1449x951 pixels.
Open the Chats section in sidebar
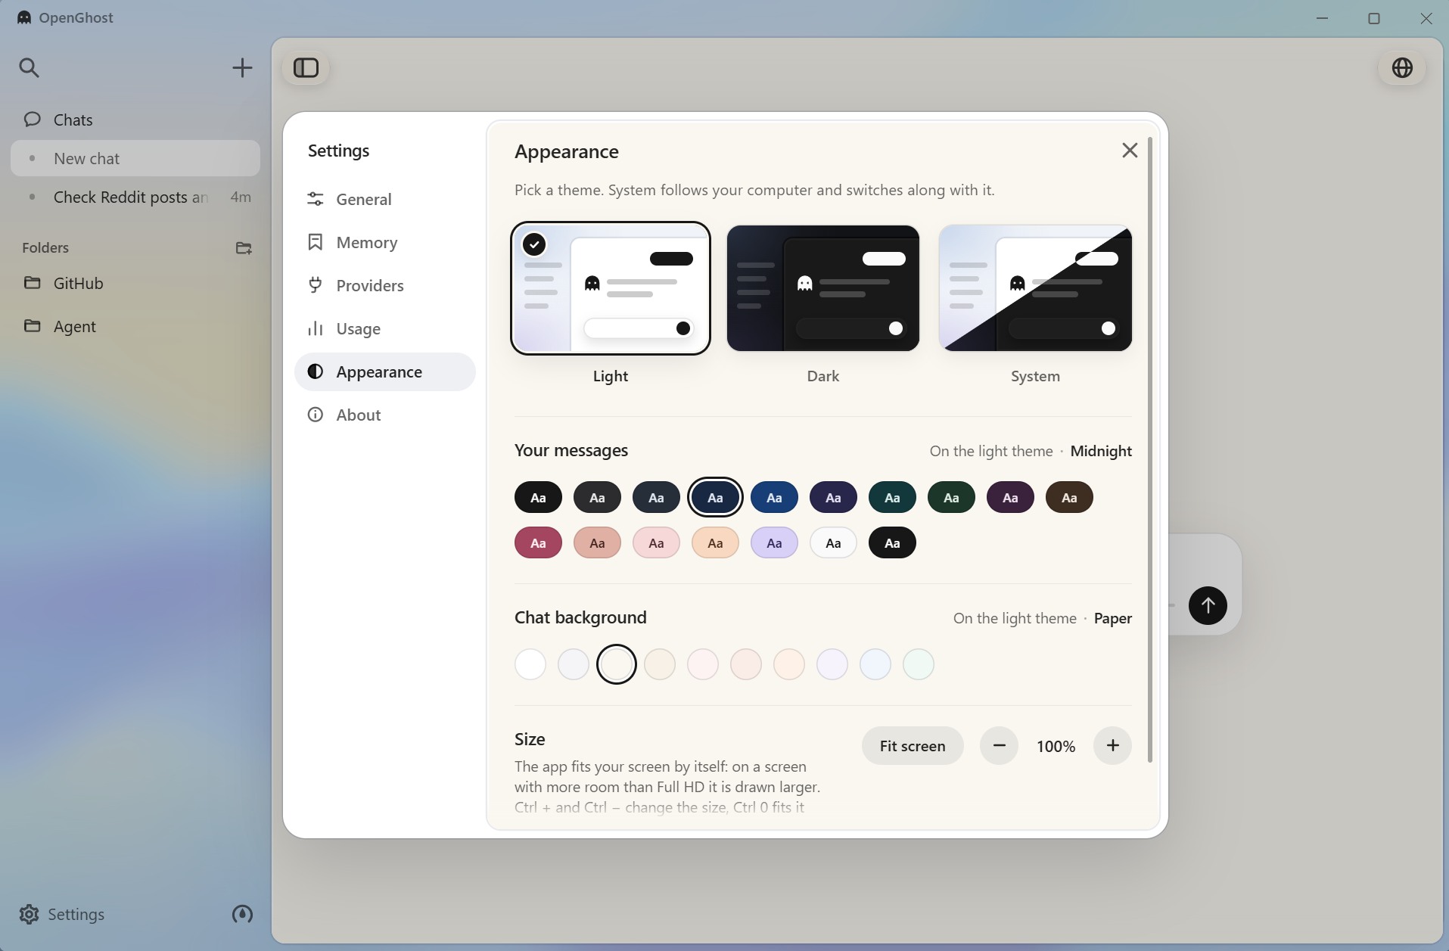click(135, 120)
